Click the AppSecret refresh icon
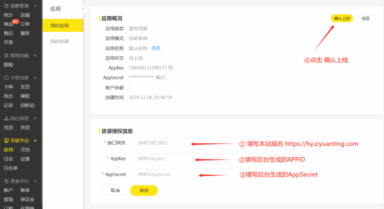384x209 pixels. pyautogui.click(x=163, y=78)
